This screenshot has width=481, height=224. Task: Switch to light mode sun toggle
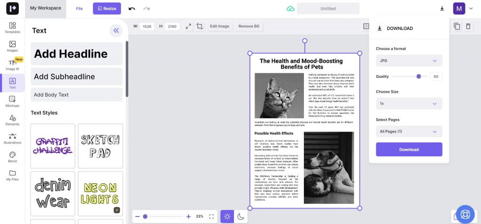pos(227,217)
